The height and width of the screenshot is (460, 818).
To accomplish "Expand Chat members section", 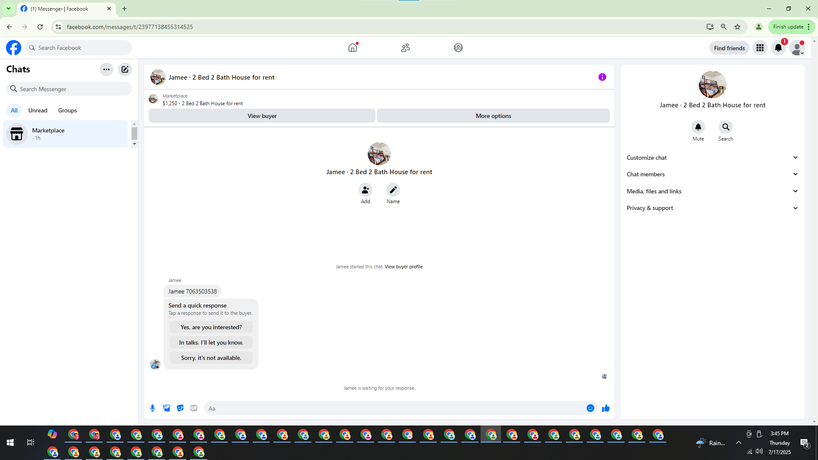I will pyautogui.click(x=712, y=174).
